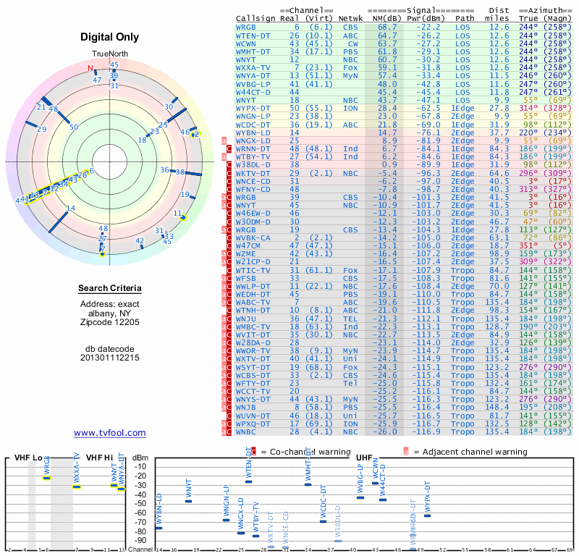Click the yellow channel 11 dot on radar

pos(184,217)
